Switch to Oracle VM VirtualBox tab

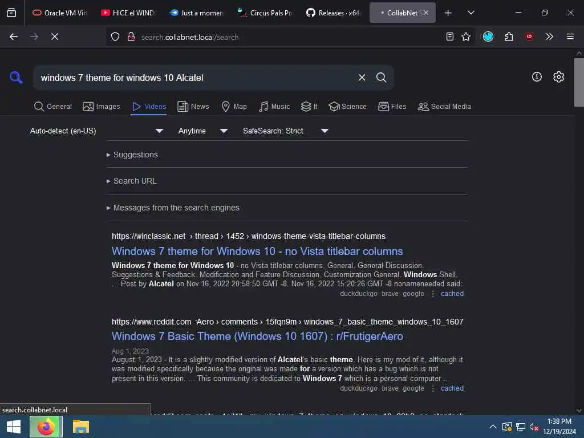coord(59,13)
